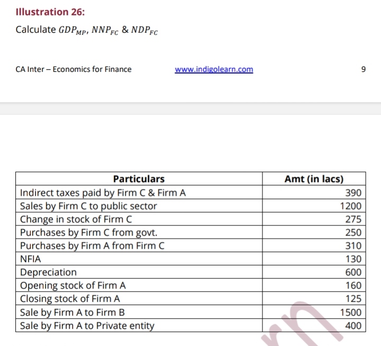Click the Depreciation row label
This screenshot has width=381, height=346.
(48, 272)
